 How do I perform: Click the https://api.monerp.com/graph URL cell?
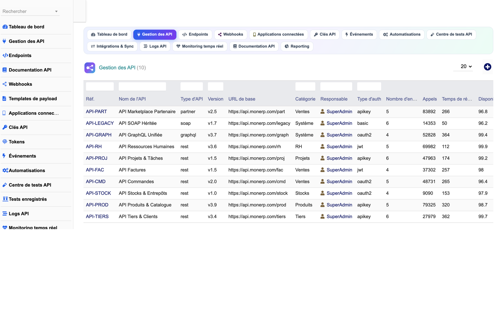coord(258,135)
